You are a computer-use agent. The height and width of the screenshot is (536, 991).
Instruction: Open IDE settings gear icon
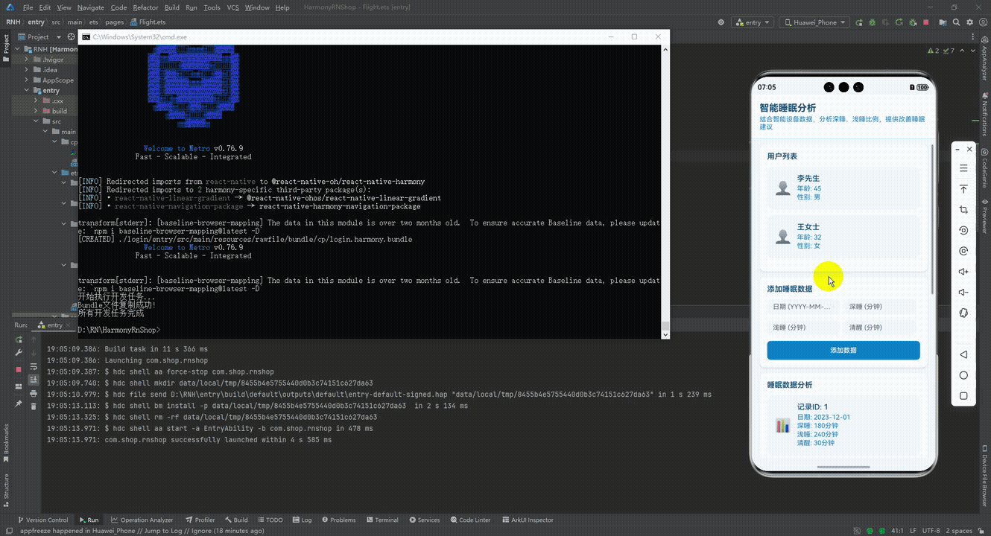tap(970, 22)
